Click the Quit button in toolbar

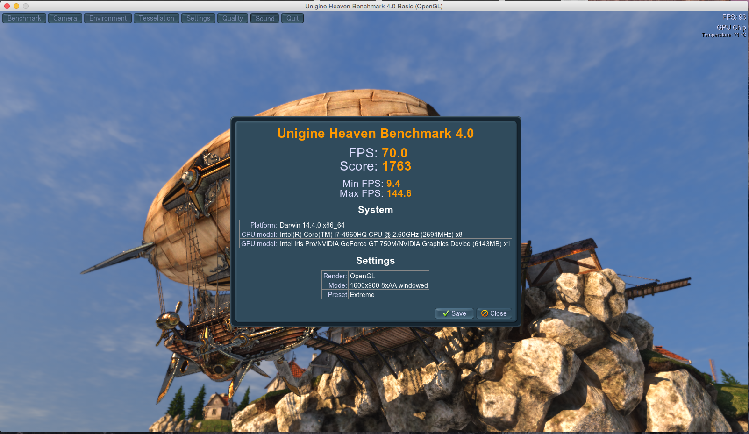(x=292, y=18)
